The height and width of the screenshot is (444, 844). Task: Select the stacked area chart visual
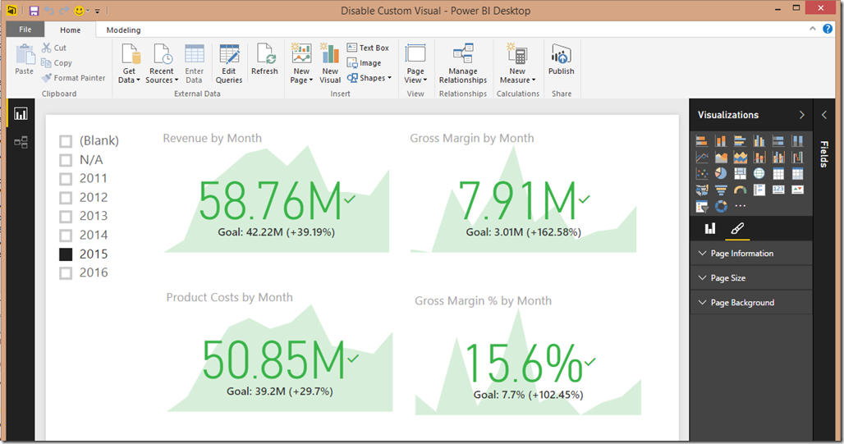(x=740, y=157)
